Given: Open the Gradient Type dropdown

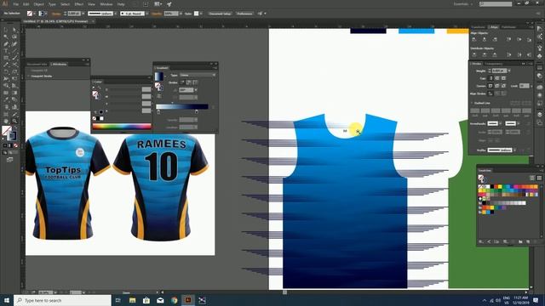Looking at the screenshot, I should [198, 75].
